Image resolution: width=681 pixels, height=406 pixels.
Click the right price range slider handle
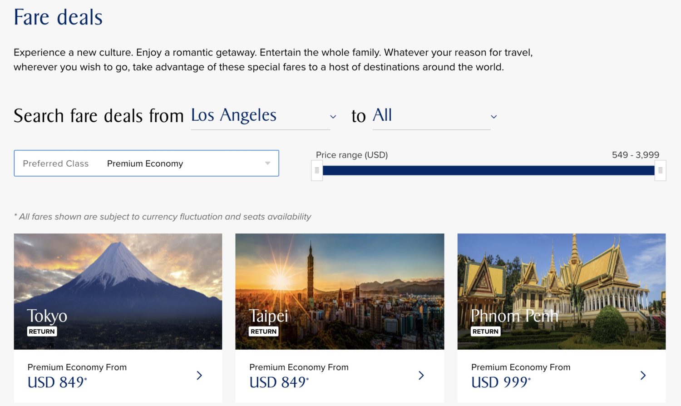[661, 170]
